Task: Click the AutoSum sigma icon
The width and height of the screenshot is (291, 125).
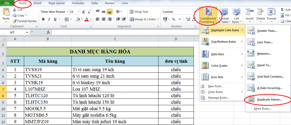Action: 282,10
